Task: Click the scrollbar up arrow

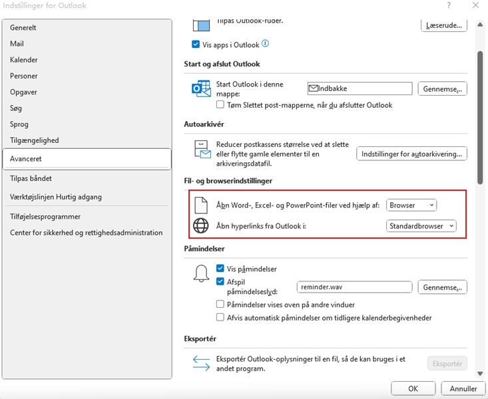Action: [480, 25]
